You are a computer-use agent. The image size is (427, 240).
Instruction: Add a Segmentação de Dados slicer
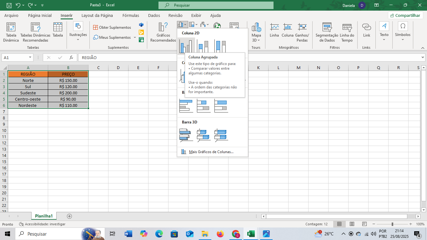327,32
